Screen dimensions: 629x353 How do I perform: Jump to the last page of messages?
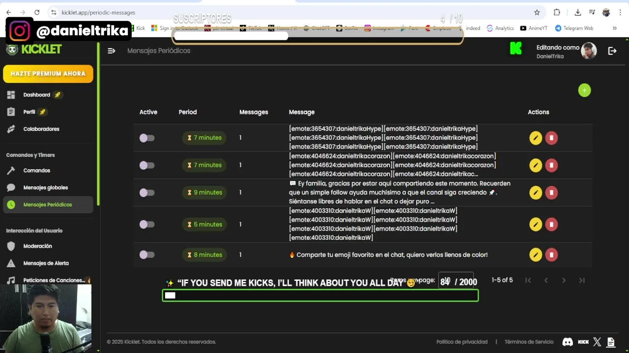pyautogui.click(x=582, y=280)
